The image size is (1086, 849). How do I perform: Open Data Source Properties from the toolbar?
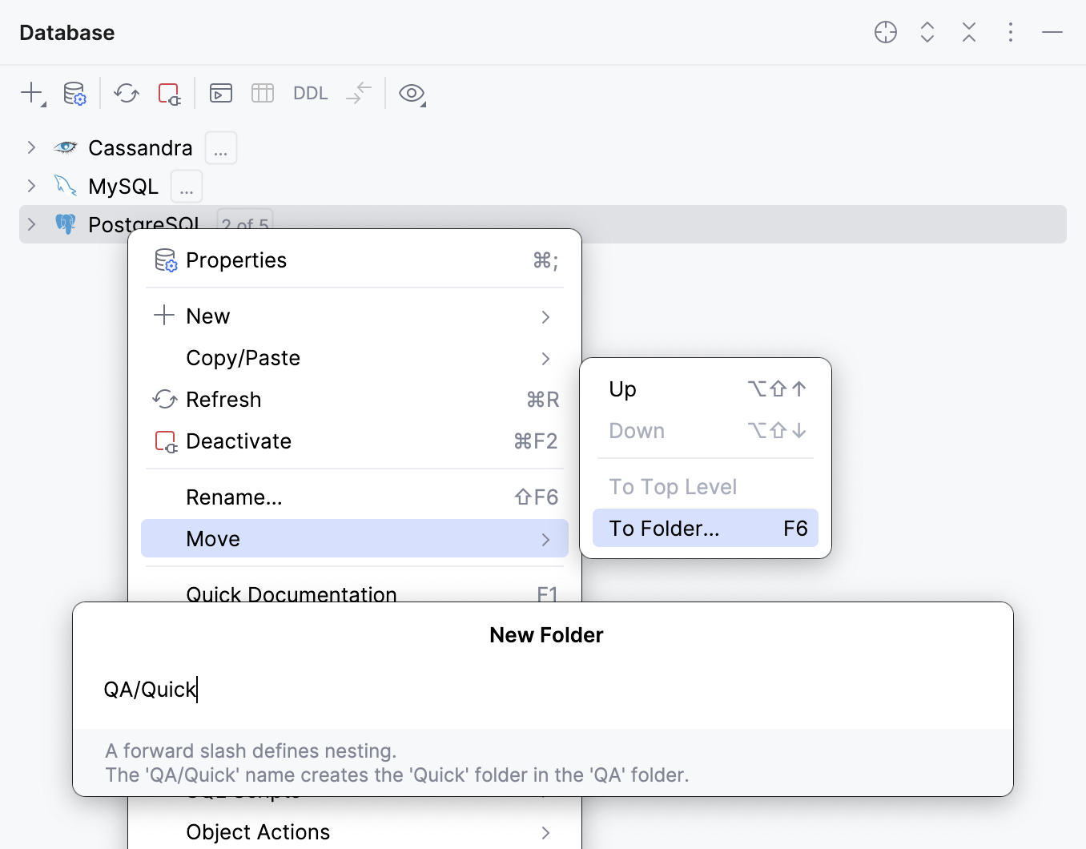point(74,93)
